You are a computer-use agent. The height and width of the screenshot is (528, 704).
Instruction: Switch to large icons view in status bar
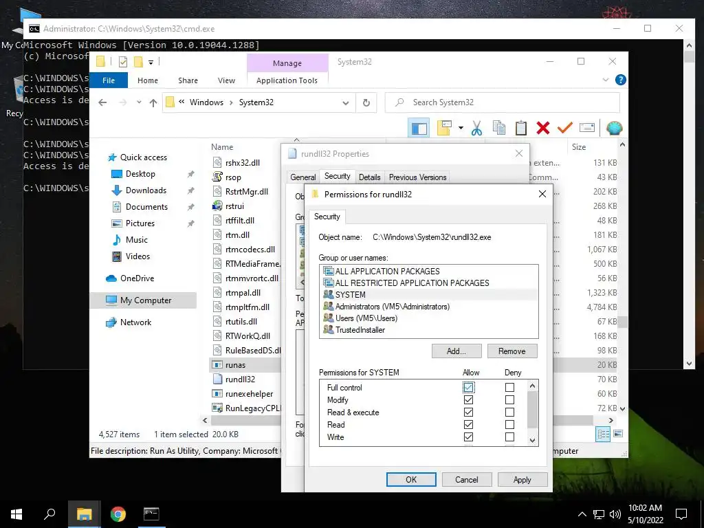[618, 434]
